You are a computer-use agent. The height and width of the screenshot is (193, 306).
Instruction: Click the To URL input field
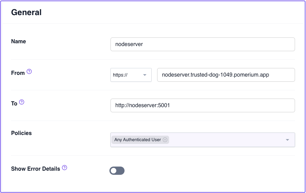(x=202, y=105)
